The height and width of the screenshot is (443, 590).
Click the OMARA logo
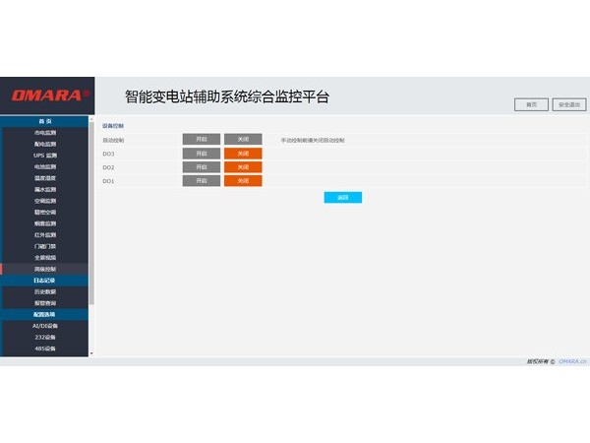click(47, 95)
